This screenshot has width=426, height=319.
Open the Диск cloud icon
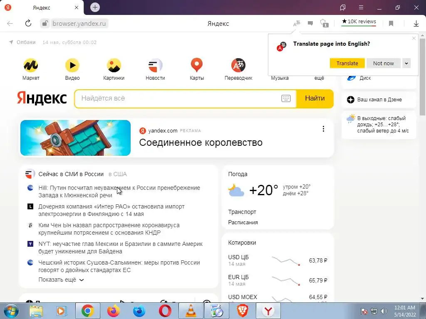click(x=352, y=78)
